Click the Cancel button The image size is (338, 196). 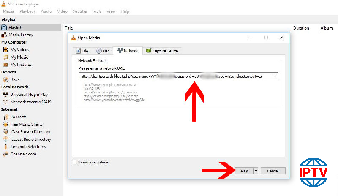point(273,171)
